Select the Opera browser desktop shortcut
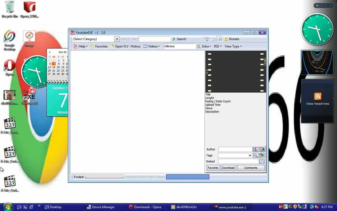 coord(9,68)
